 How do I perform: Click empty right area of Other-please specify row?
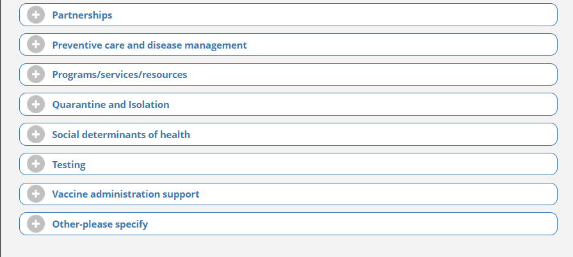[384, 224]
